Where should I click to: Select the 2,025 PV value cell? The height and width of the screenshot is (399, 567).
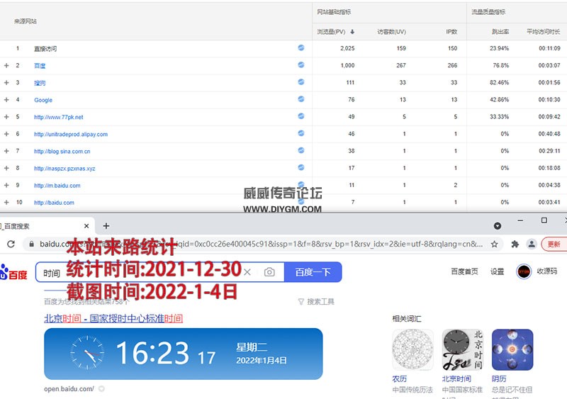coord(347,48)
